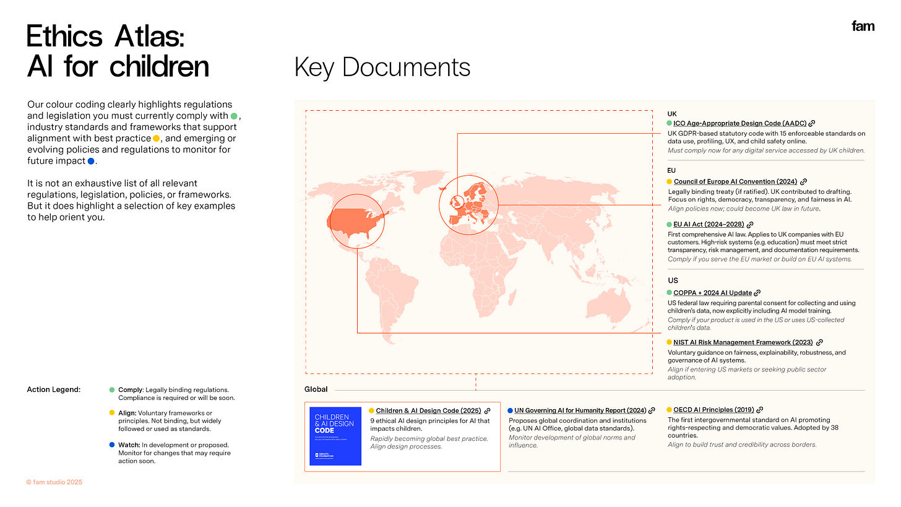Click the yellow dot beside Council of Europe AI Convention
Screen dimensions: 901x507
pos(670,181)
